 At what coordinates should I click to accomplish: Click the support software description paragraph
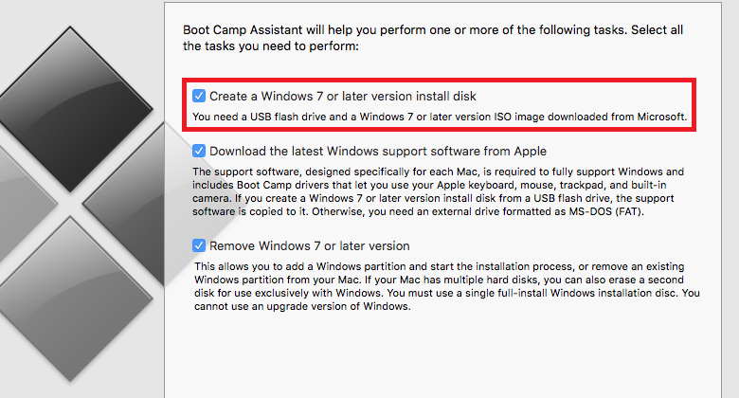[438, 191]
